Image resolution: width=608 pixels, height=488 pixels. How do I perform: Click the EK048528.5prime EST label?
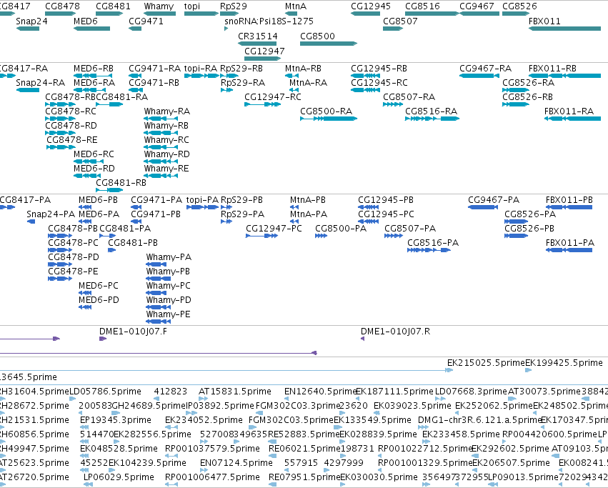[x=119, y=449]
